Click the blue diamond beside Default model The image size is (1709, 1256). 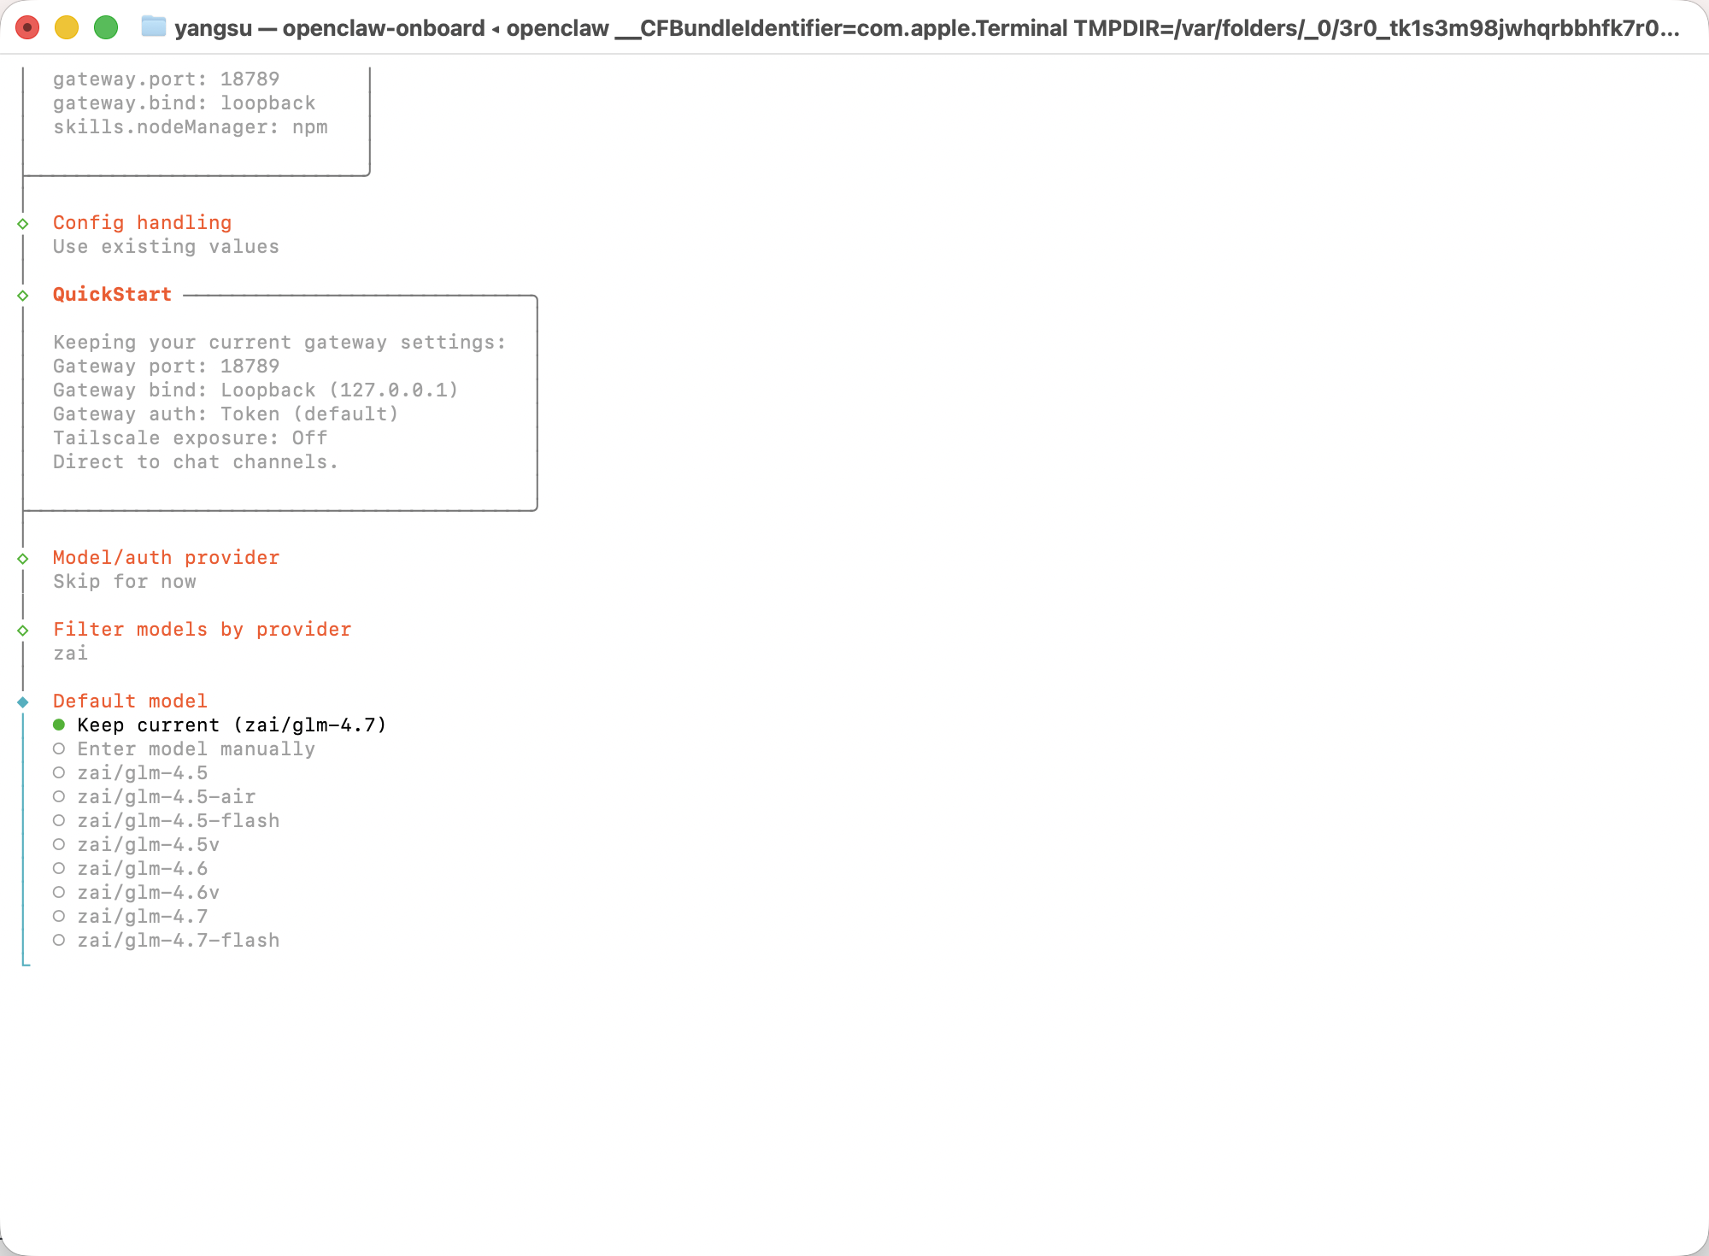(23, 702)
